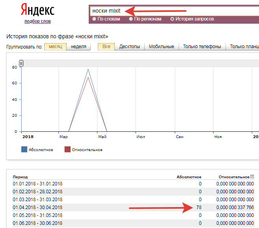Image resolution: width=259 pixels, height=228 pixels.
Task: Open the подбор слов link
Action: tap(38, 21)
